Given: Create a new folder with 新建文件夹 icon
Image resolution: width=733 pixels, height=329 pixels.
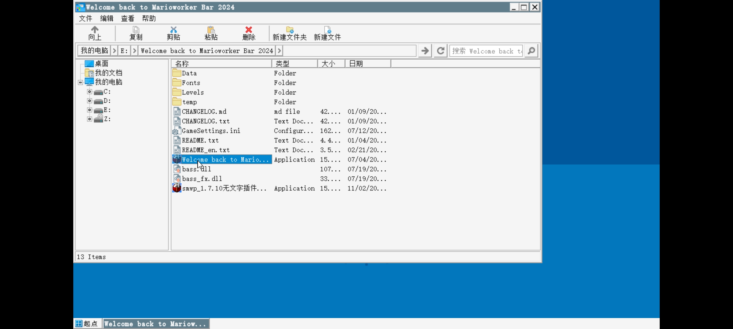Looking at the screenshot, I should click(290, 30).
